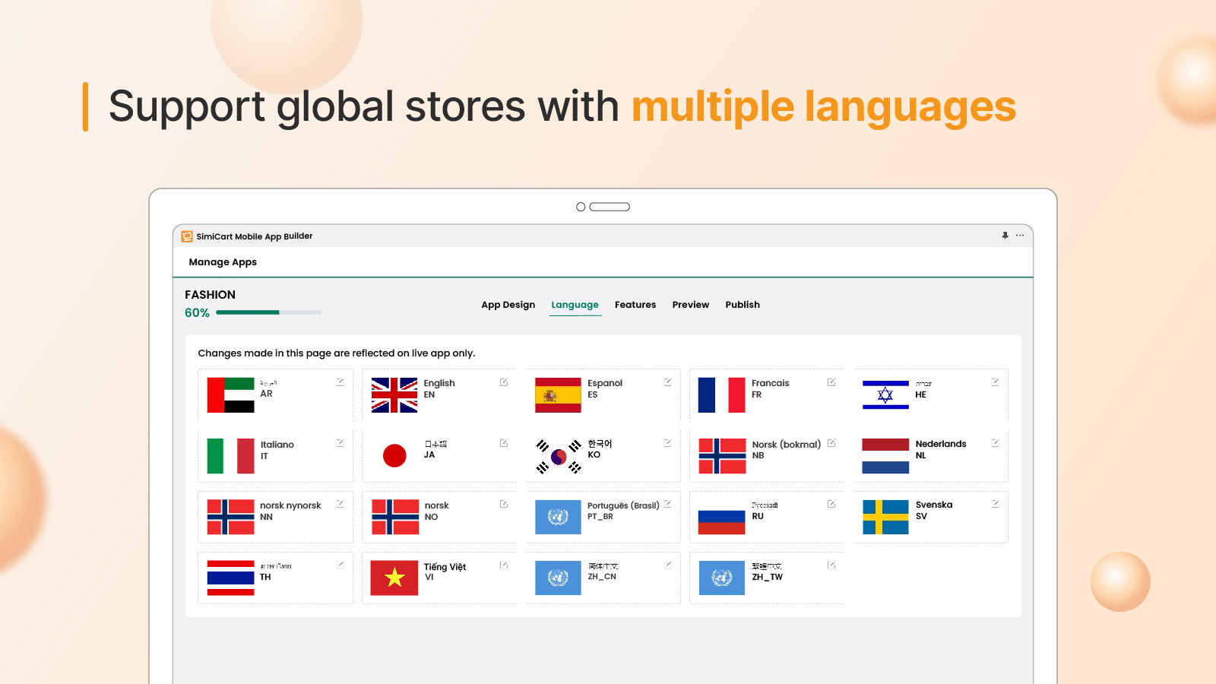The width and height of the screenshot is (1216, 684).
Task: Click the SimiCart logo icon
Action: tap(187, 236)
